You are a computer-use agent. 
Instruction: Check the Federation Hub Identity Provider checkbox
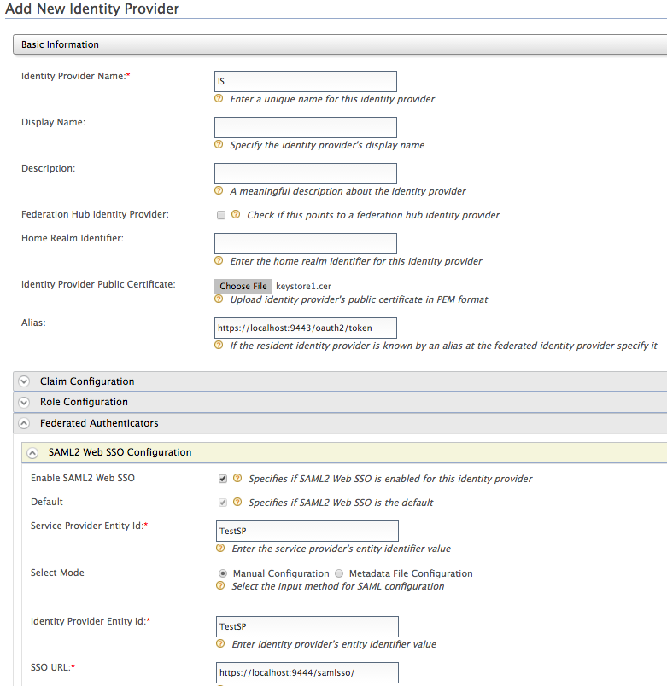221,215
